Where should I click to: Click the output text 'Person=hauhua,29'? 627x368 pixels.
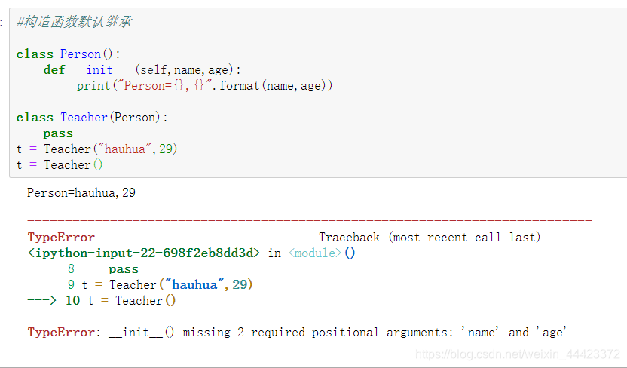click(81, 193)
